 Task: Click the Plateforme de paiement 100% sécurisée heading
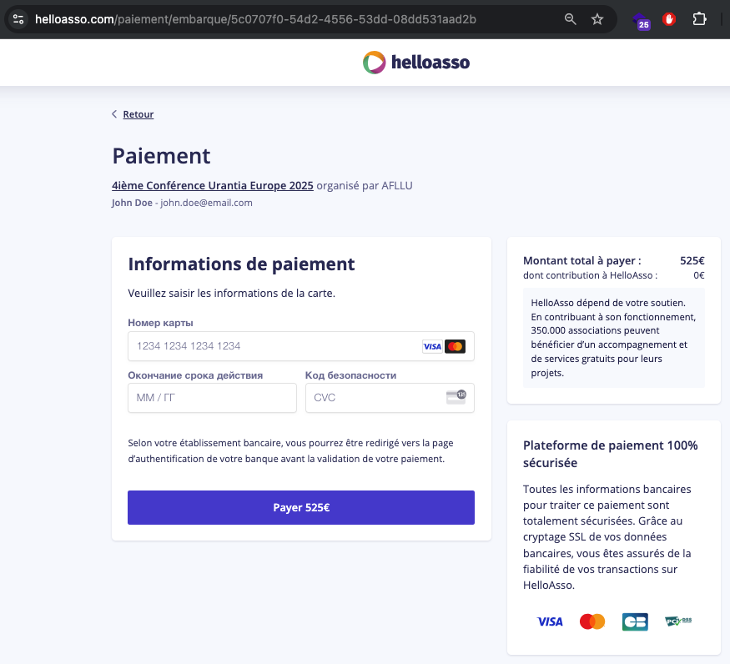tap(611, 454)
